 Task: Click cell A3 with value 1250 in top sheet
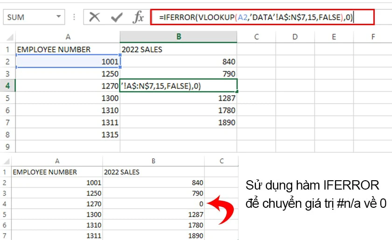click(x=68, y=74)
